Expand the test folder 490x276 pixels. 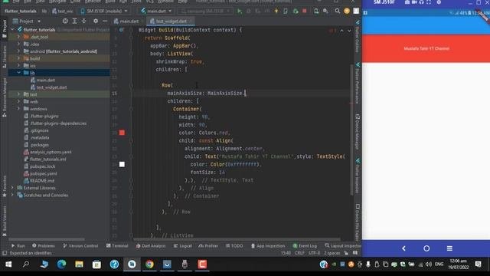(x=18, y=94)
